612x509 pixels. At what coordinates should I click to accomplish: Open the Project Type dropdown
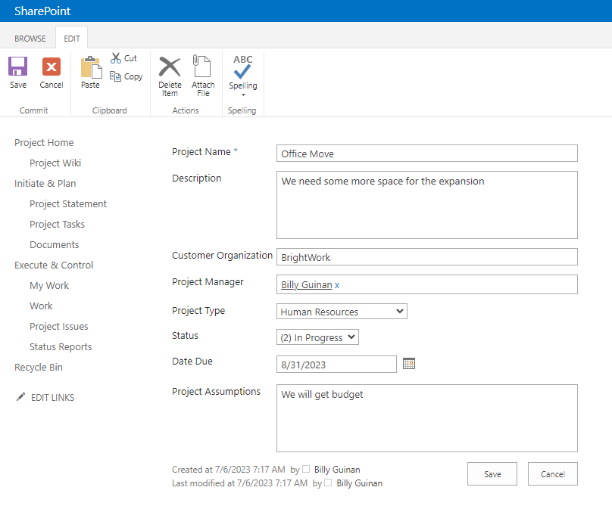click(x=342, y=312)
